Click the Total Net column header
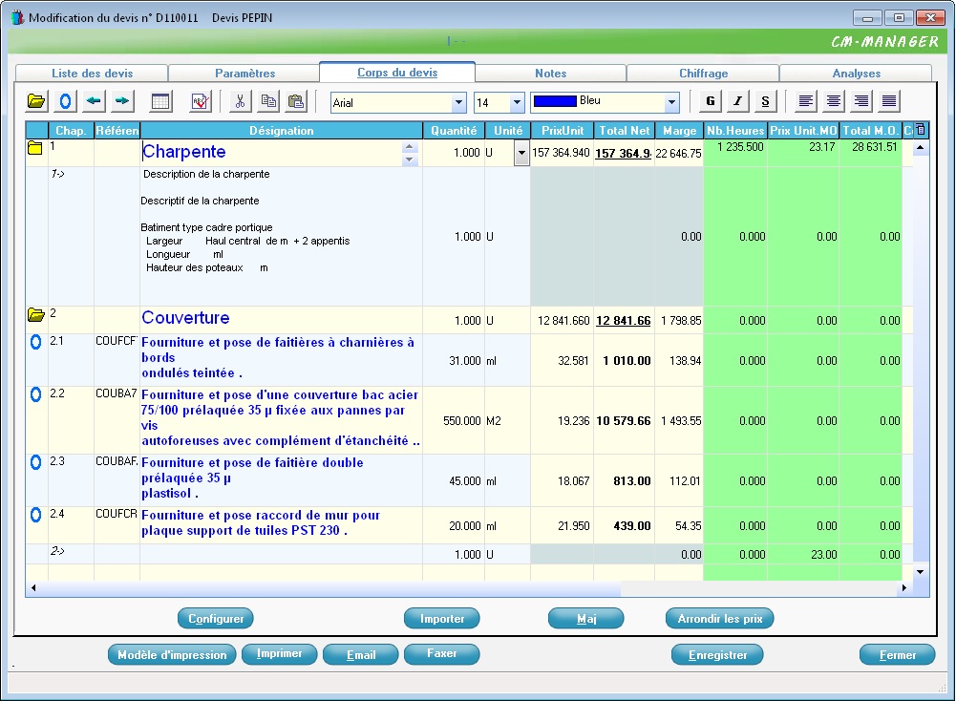 point(624,131)
